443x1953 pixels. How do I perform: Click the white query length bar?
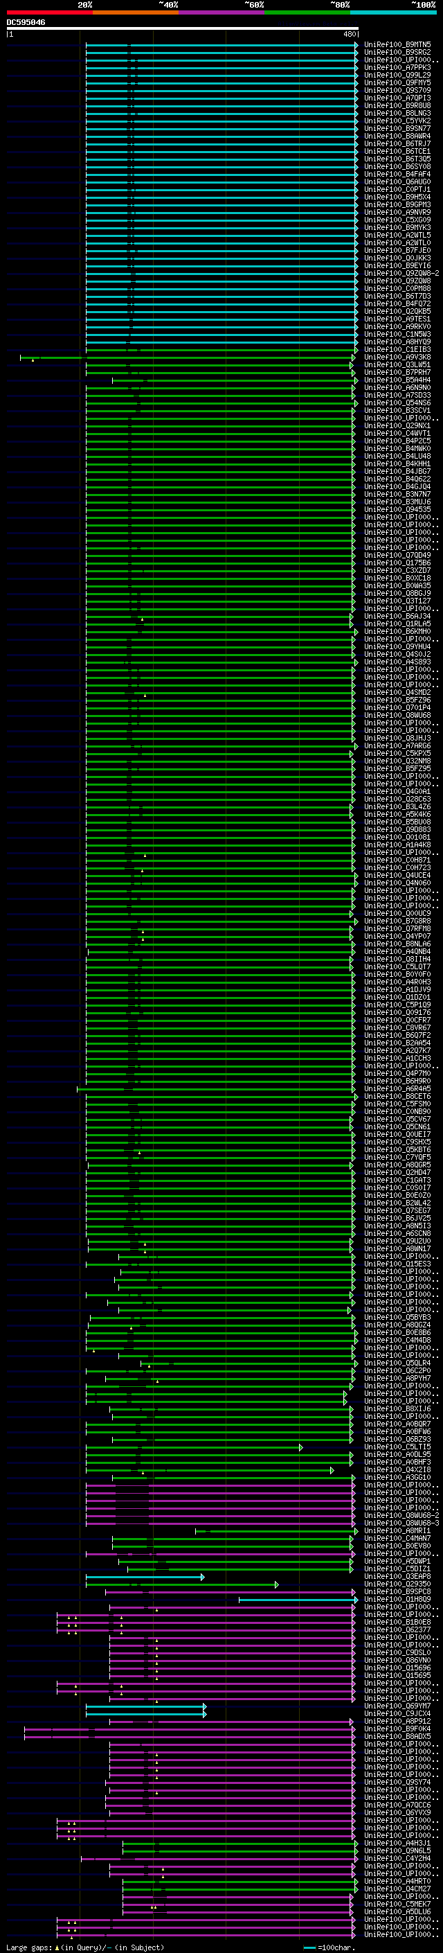pos(183,29)
